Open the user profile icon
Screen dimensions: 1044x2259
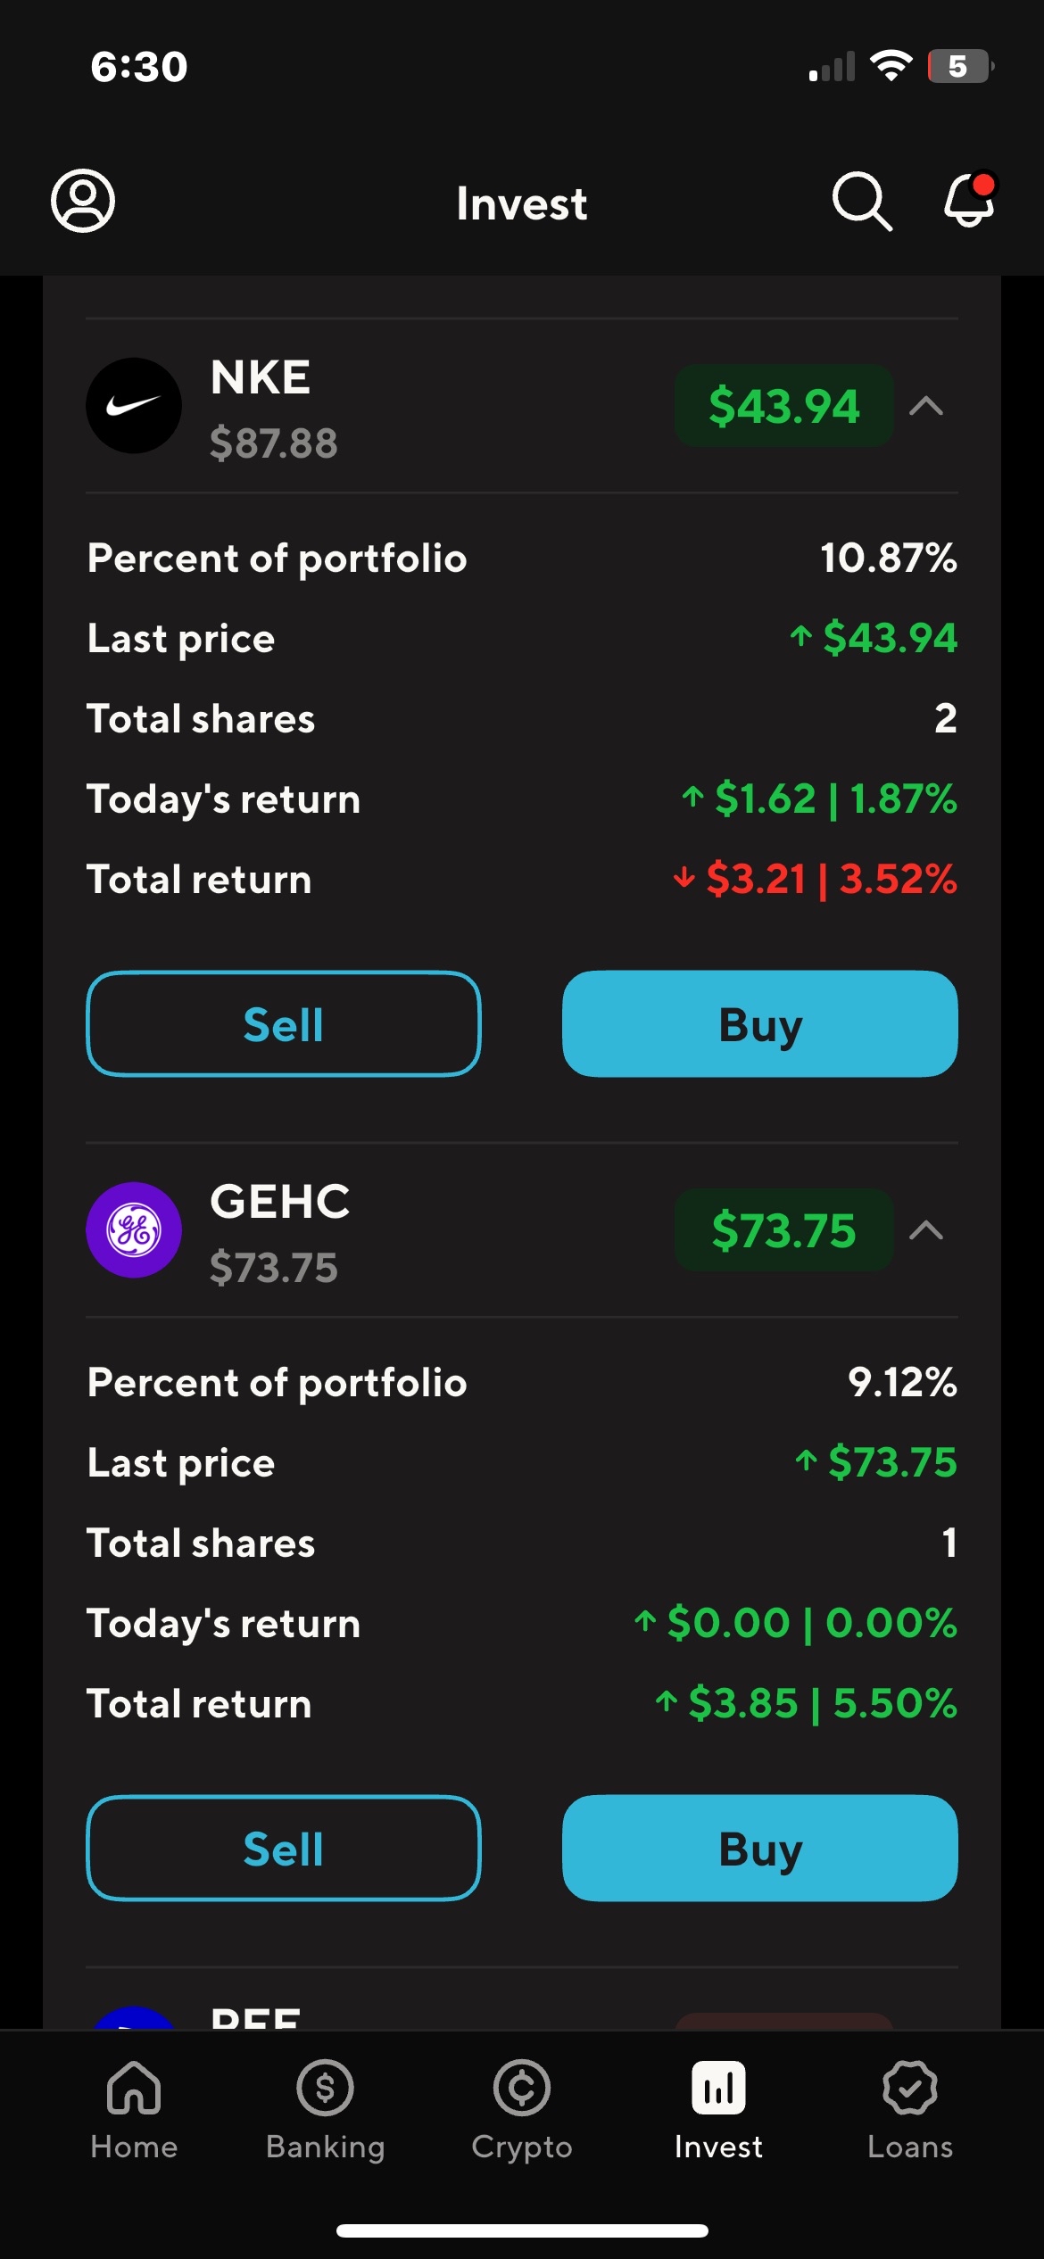click(83, 202)
